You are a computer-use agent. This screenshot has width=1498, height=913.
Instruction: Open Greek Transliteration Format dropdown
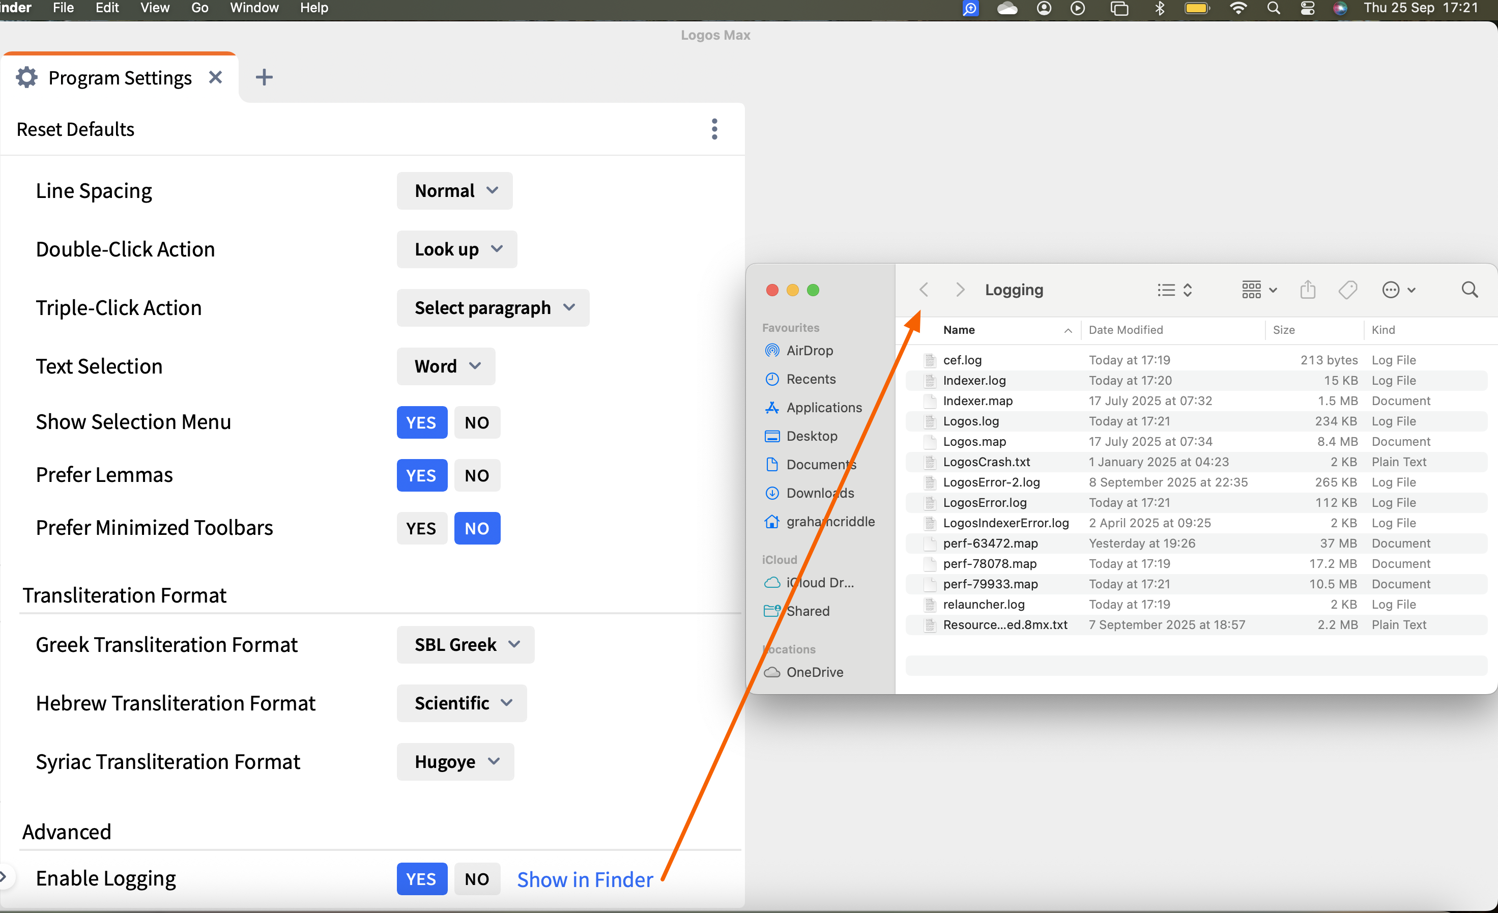[x=465, y=644]
